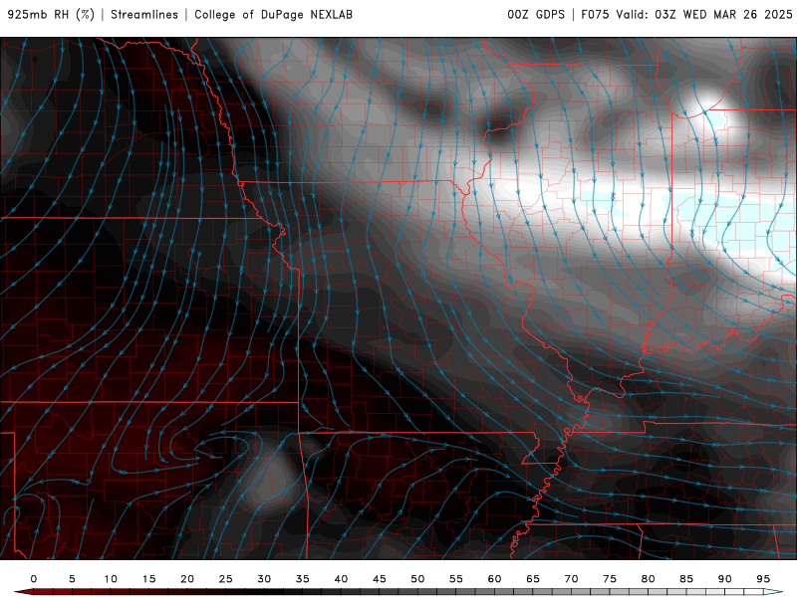
Task: Click the "925mb RH (%)" title text
Action: (52, 15)
